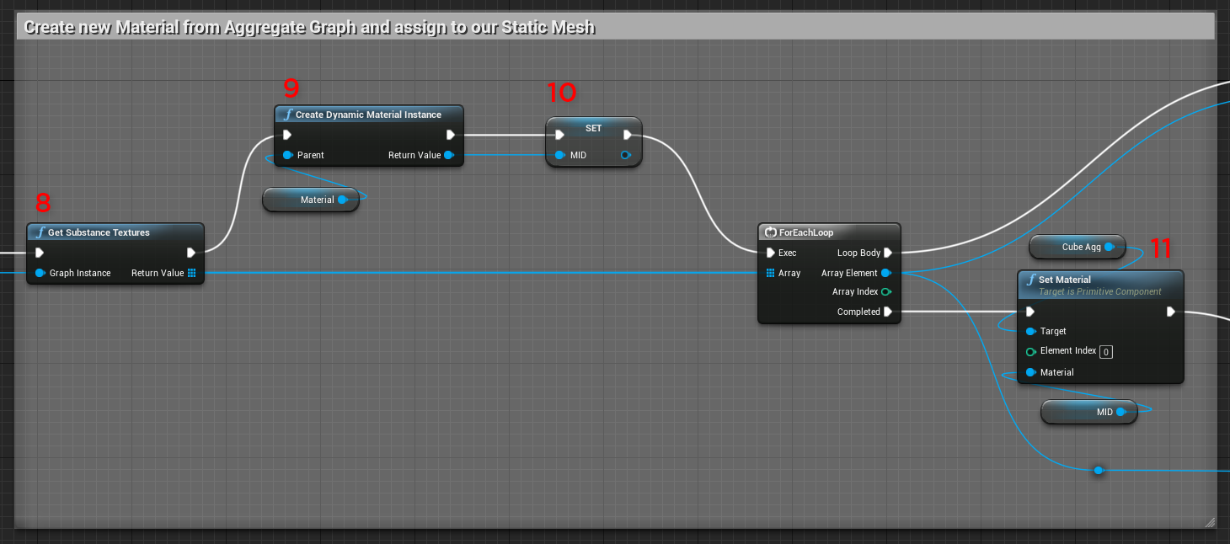The width and height of the screenshot is (1230, 544).
Task: Click the Array Element output pin on ForEachLoop
Action: 885,273
